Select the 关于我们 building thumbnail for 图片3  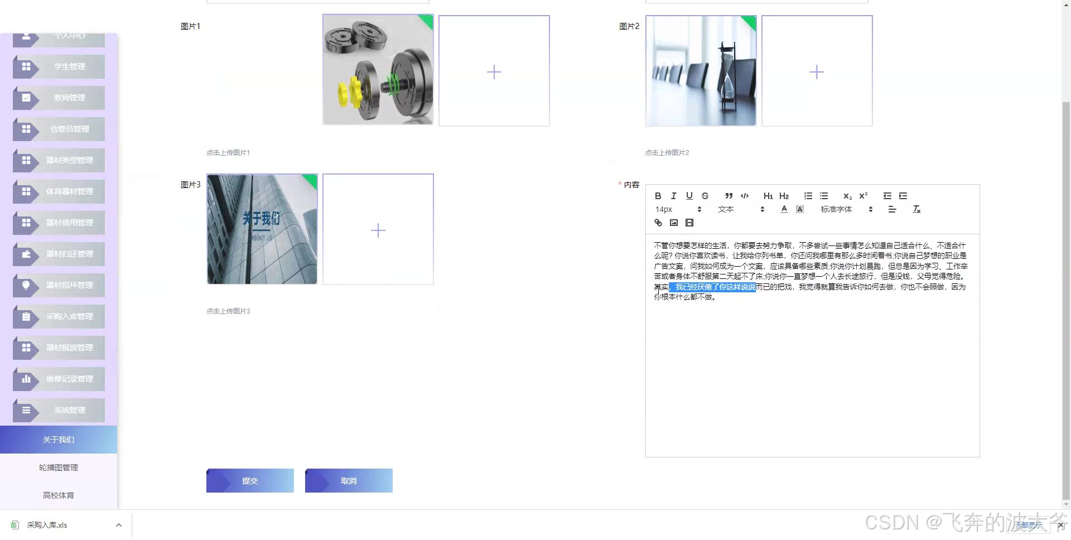click(x=262, y=229)
